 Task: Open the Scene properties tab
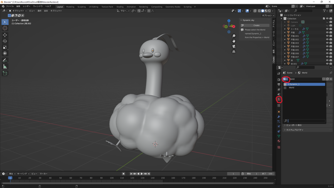(x=279, y=94)
